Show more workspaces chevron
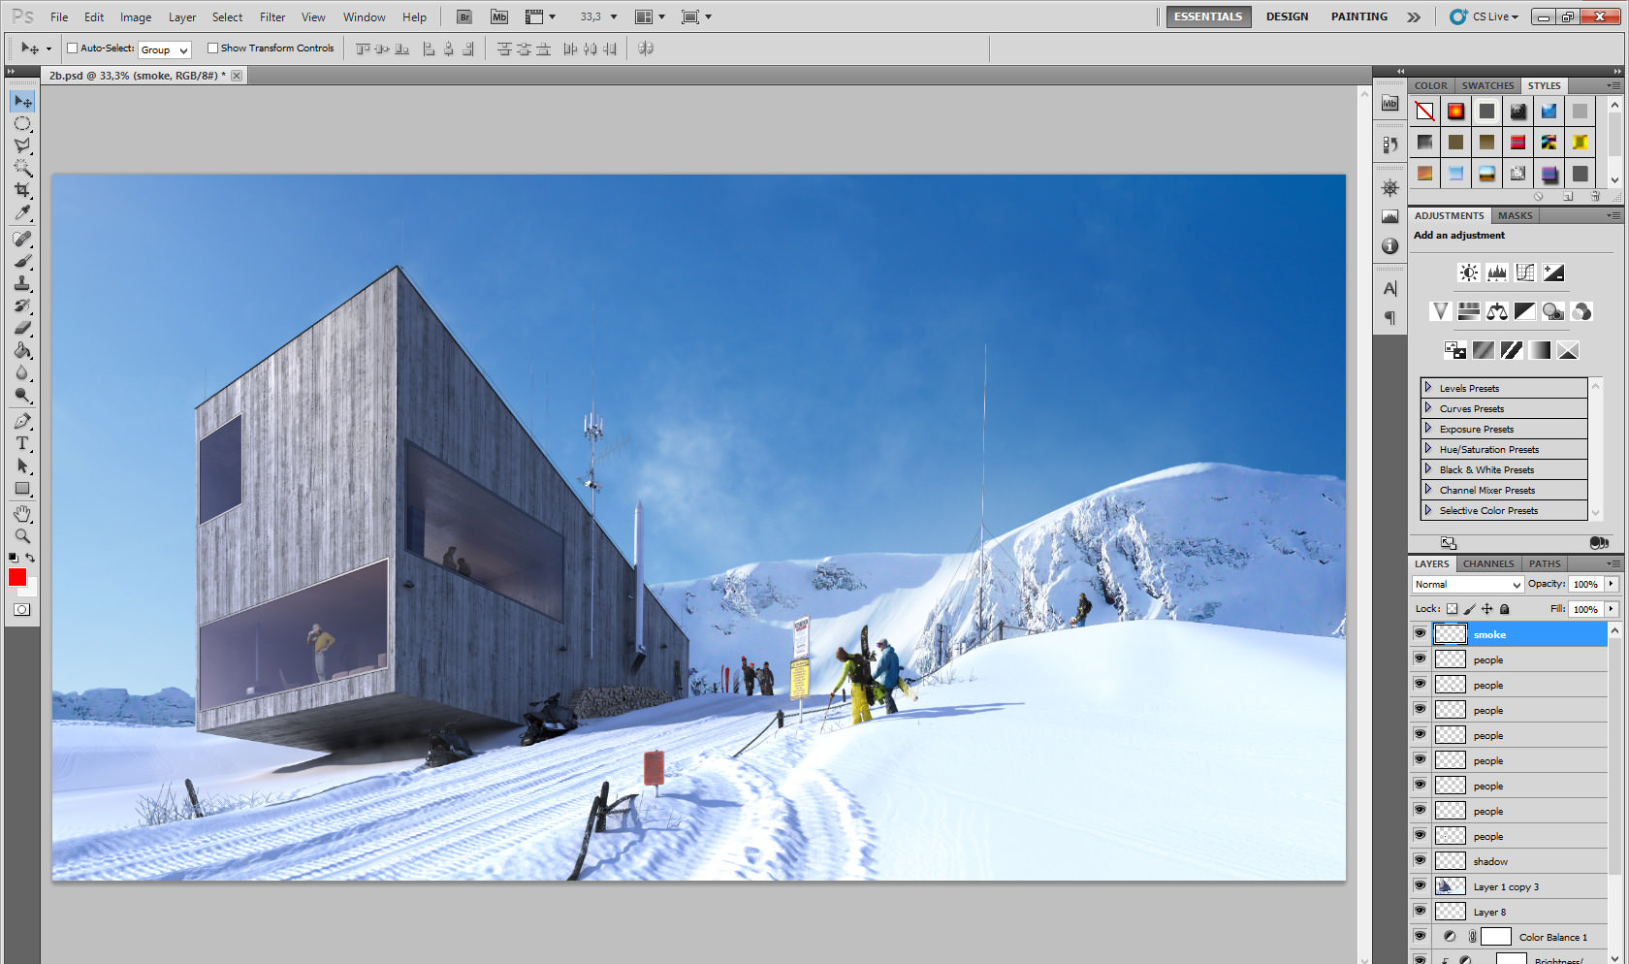1629x964 pixels. tap(1414, 16)
